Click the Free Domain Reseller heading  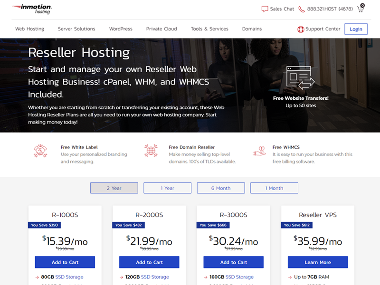tap(192, 147)
